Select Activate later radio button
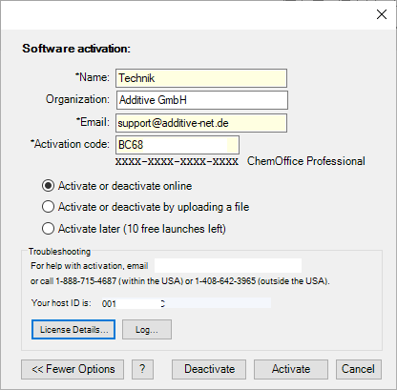Image resolution: width=397 pixels, height=390 pixels. click(48, 229)
